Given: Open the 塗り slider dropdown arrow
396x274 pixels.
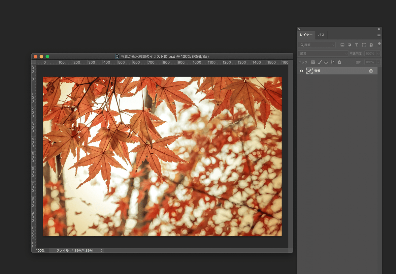Looking at the screenshot, I should coord(378,62).
